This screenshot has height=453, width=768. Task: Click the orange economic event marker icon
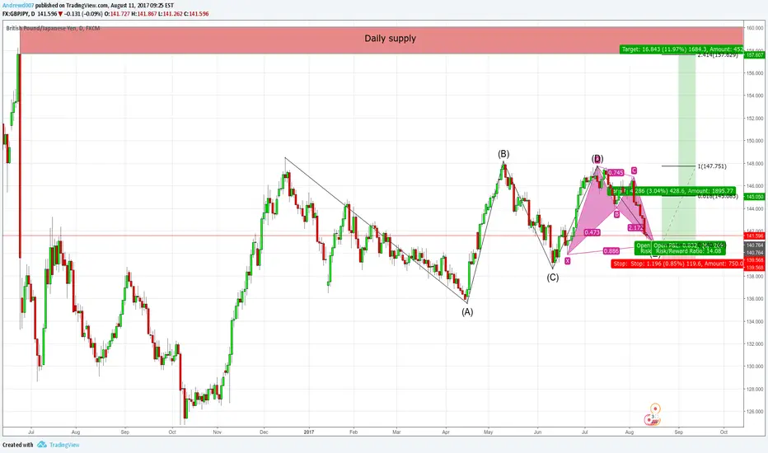tap(655, 409)
